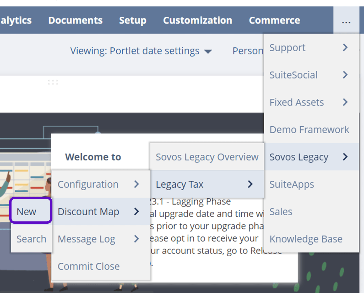Screen dimensions: 364x293
Task: Click the Legacy Tax arrow icon
Action: point(250,184)
